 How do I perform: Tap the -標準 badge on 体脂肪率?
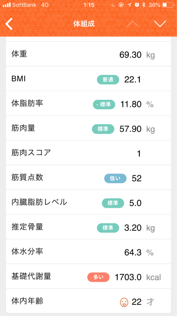[x=104, y=104]
